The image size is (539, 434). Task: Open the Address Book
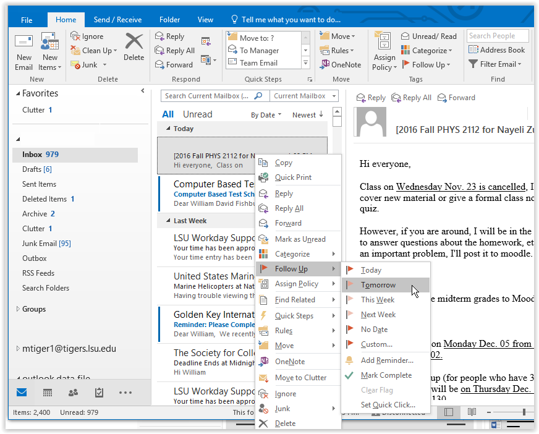tap(497, 50)
